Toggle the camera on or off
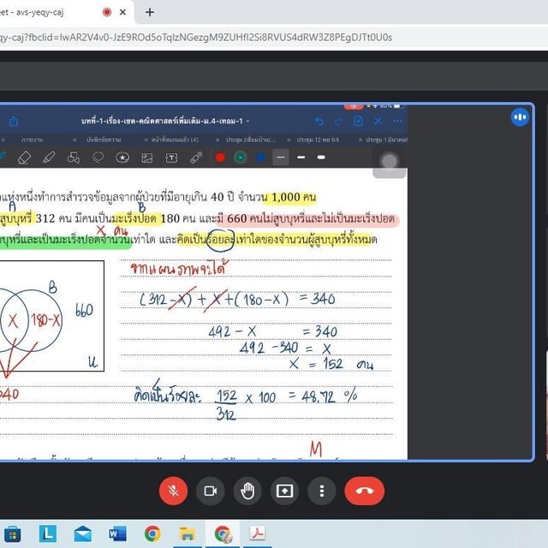 coord(211,491)
